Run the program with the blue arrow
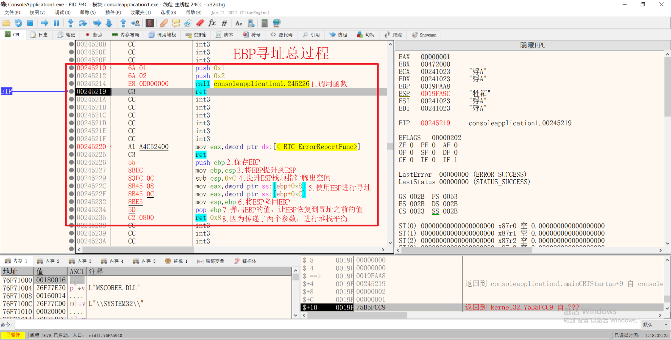Image resolution: width=671 pixels, height=340 pixels. click(x=44, y=23)
